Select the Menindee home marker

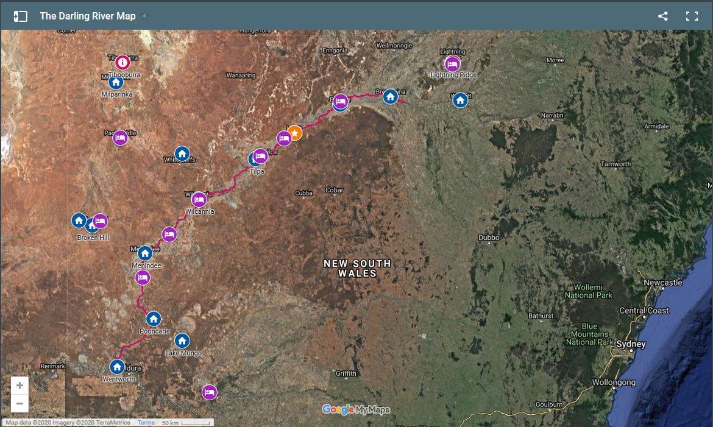(x=145, y=253)
